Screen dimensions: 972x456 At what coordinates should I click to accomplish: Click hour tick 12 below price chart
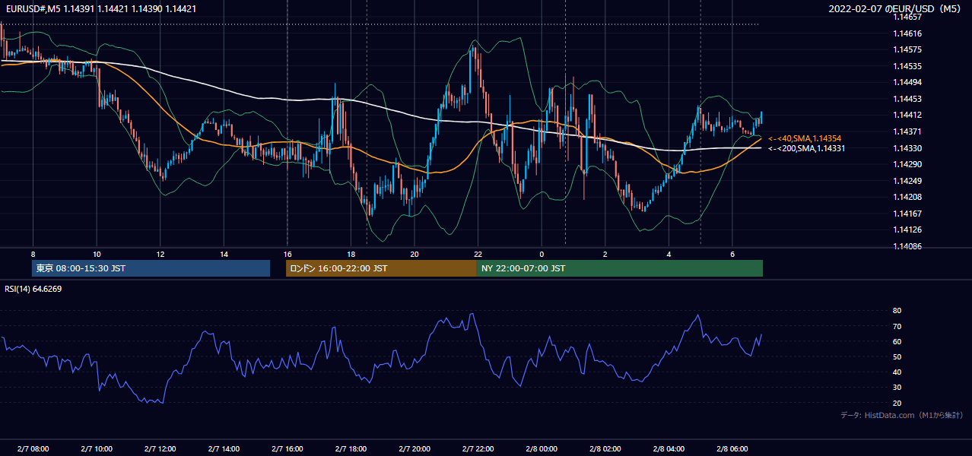(160, 254)
